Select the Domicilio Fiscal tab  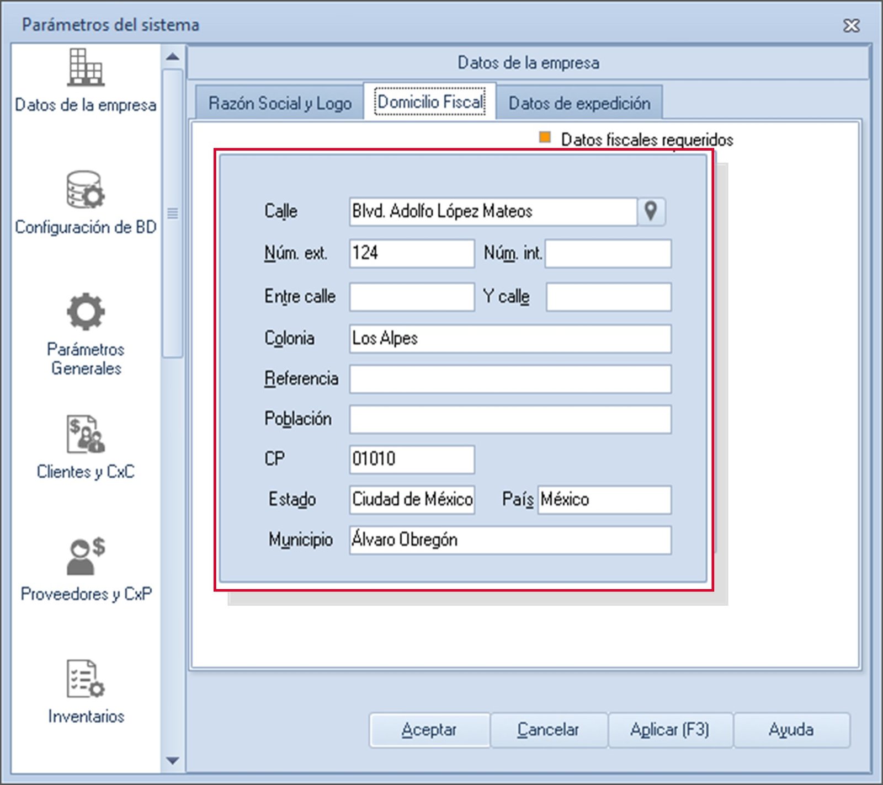430,102
